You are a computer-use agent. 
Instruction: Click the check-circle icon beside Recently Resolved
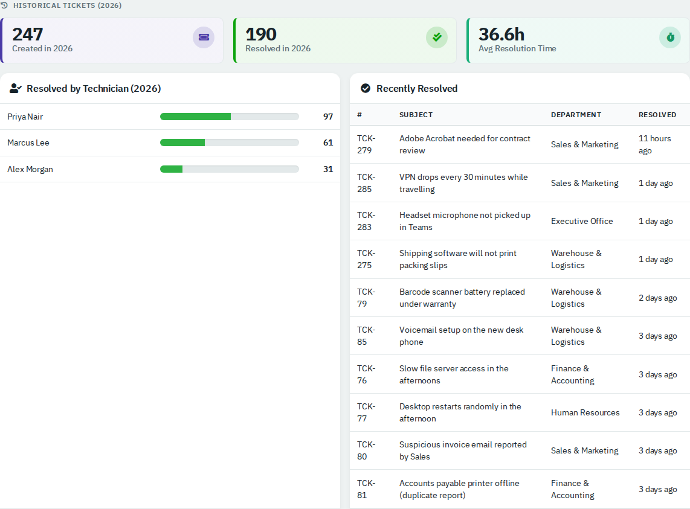click(x=366, y=88)
